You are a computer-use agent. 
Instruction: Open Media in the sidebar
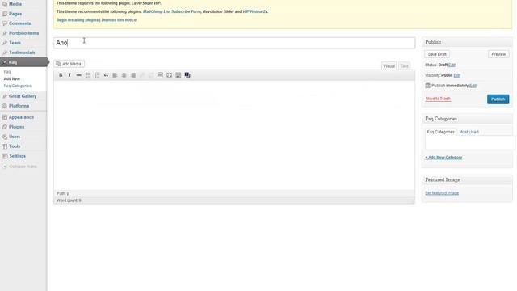(15, 4)
